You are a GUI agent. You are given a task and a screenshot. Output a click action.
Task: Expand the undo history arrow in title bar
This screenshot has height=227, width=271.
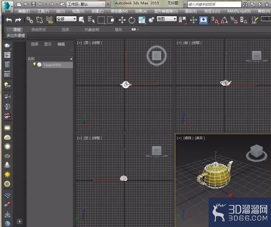(x=46, y=4)
